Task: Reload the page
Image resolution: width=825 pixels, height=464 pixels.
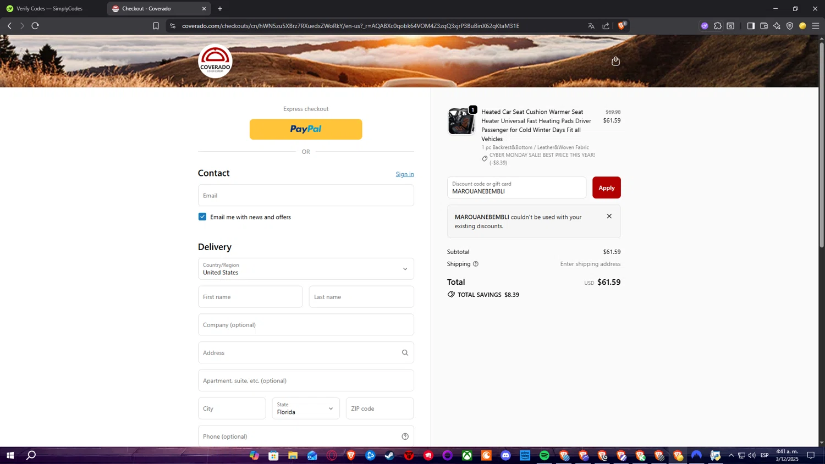Action: [x=35, y=26]
